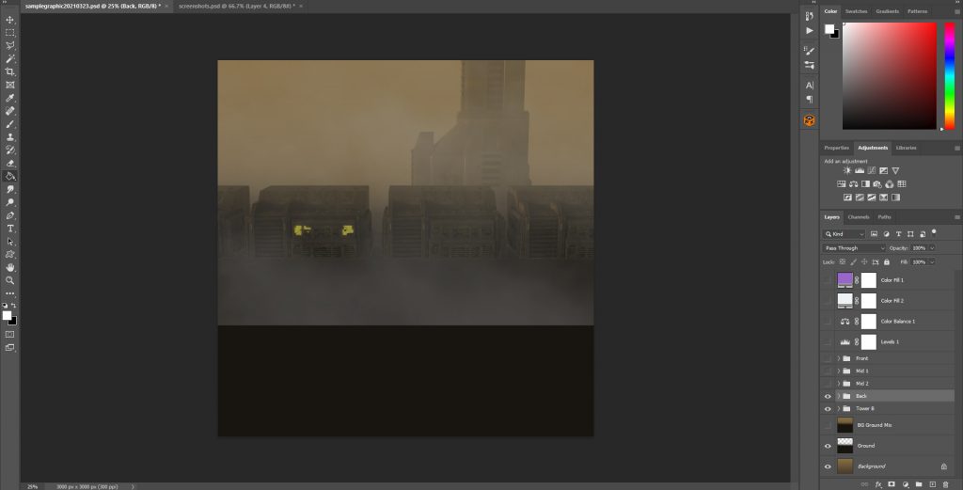The image size is (963, 490).
Task: Select the Brush tool
Action: pyautogui.click(x=9, y=124)
